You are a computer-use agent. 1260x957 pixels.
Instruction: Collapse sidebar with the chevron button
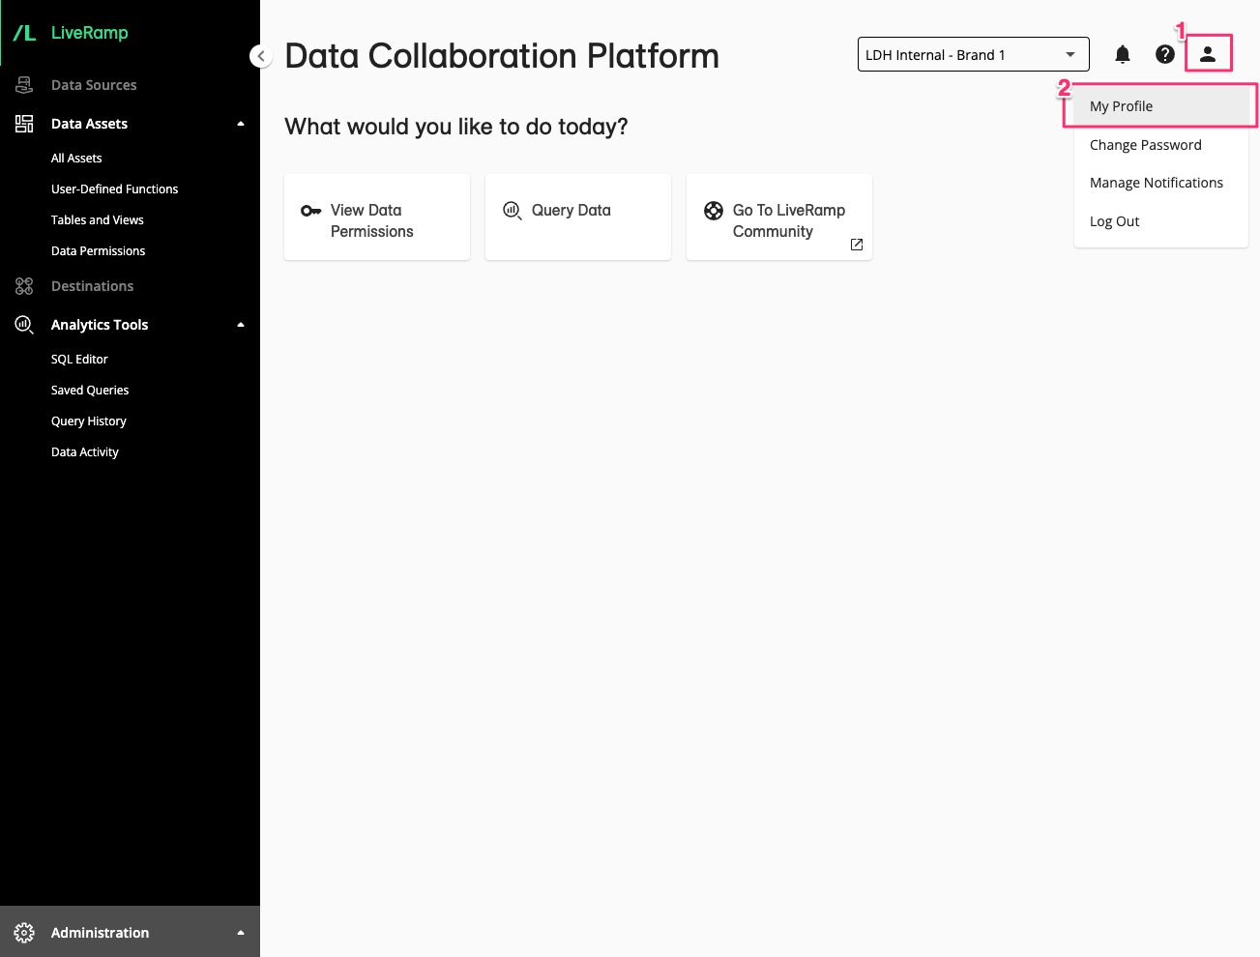[260, 56]
